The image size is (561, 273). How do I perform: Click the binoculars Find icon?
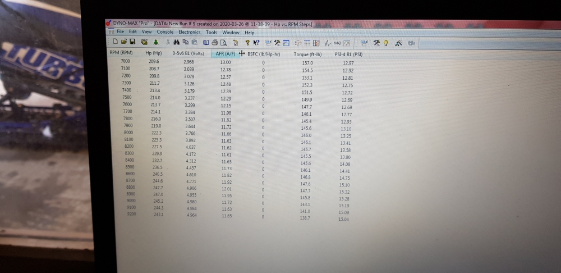[x=176, y=42]
